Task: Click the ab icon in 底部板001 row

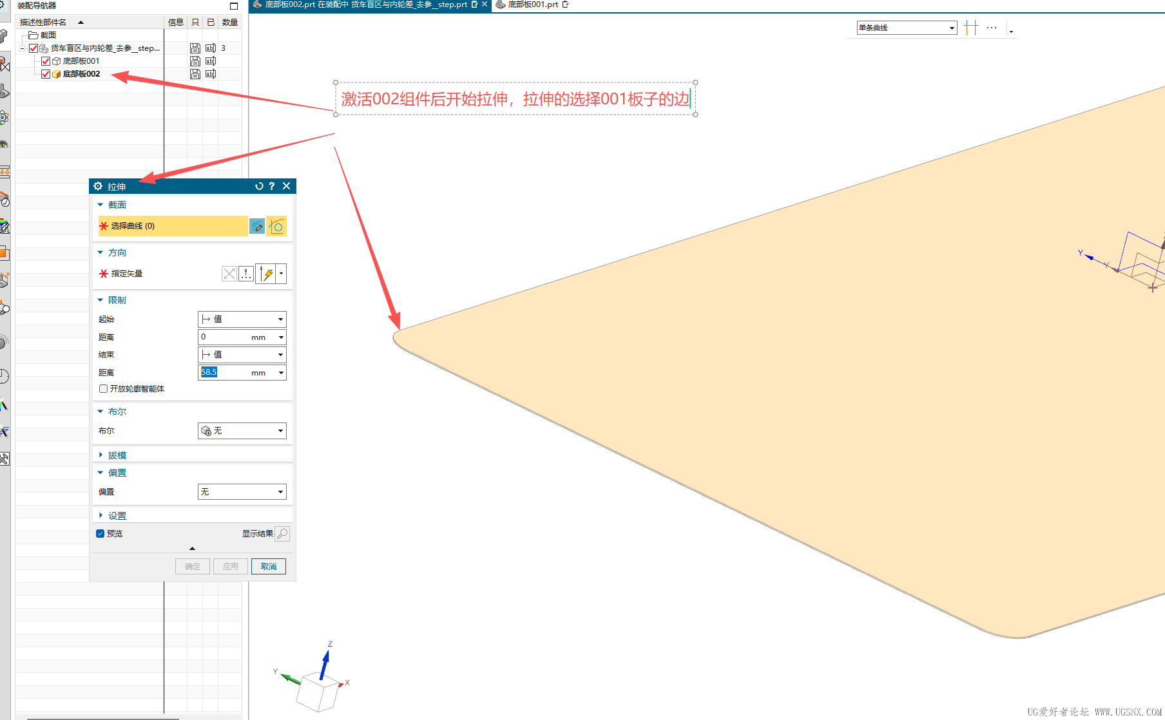Action: tap(210, 61)
